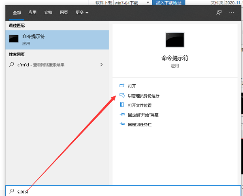This screenshot has width=243, height=196.
Task: Switch to the 全部 tab
Action: click(x=17, y=13)
